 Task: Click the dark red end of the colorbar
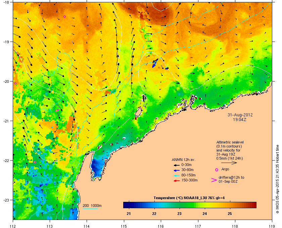(253, 205)
